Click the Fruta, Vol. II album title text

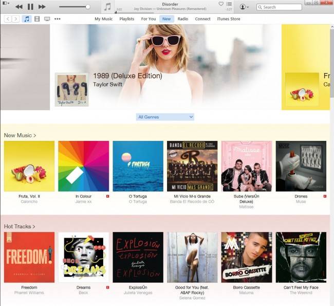(29, 196)
